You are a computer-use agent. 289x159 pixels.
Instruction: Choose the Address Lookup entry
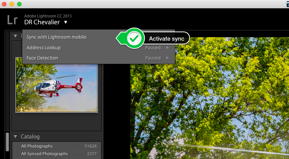pyautogui.click(x=44, y=48)
